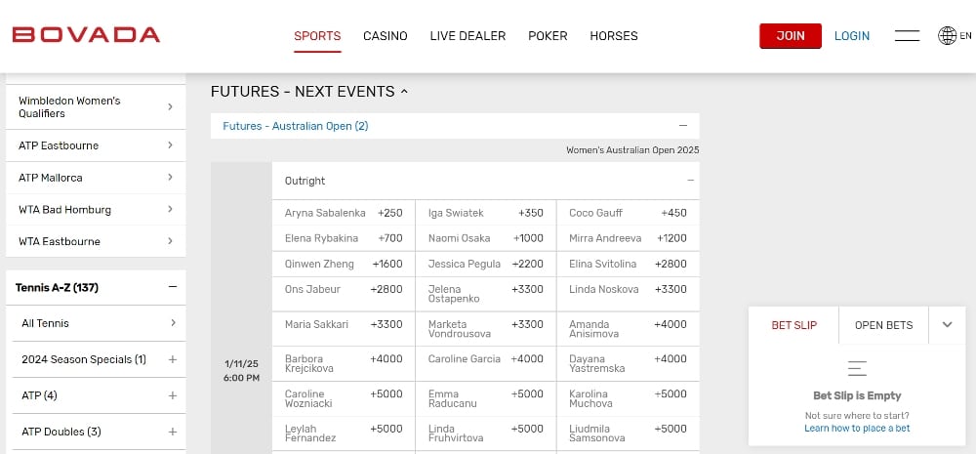The width and height of the screenshot is (976, 454).
Task: Click the arrow next to All Tennis
Action: point(172,323)
